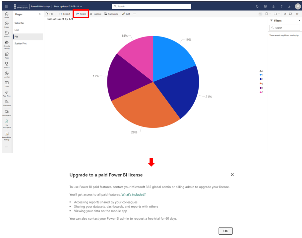Screen dimensions: 302x238
Task: Click the PowerBIWorkshop report title
Action: 40,6
